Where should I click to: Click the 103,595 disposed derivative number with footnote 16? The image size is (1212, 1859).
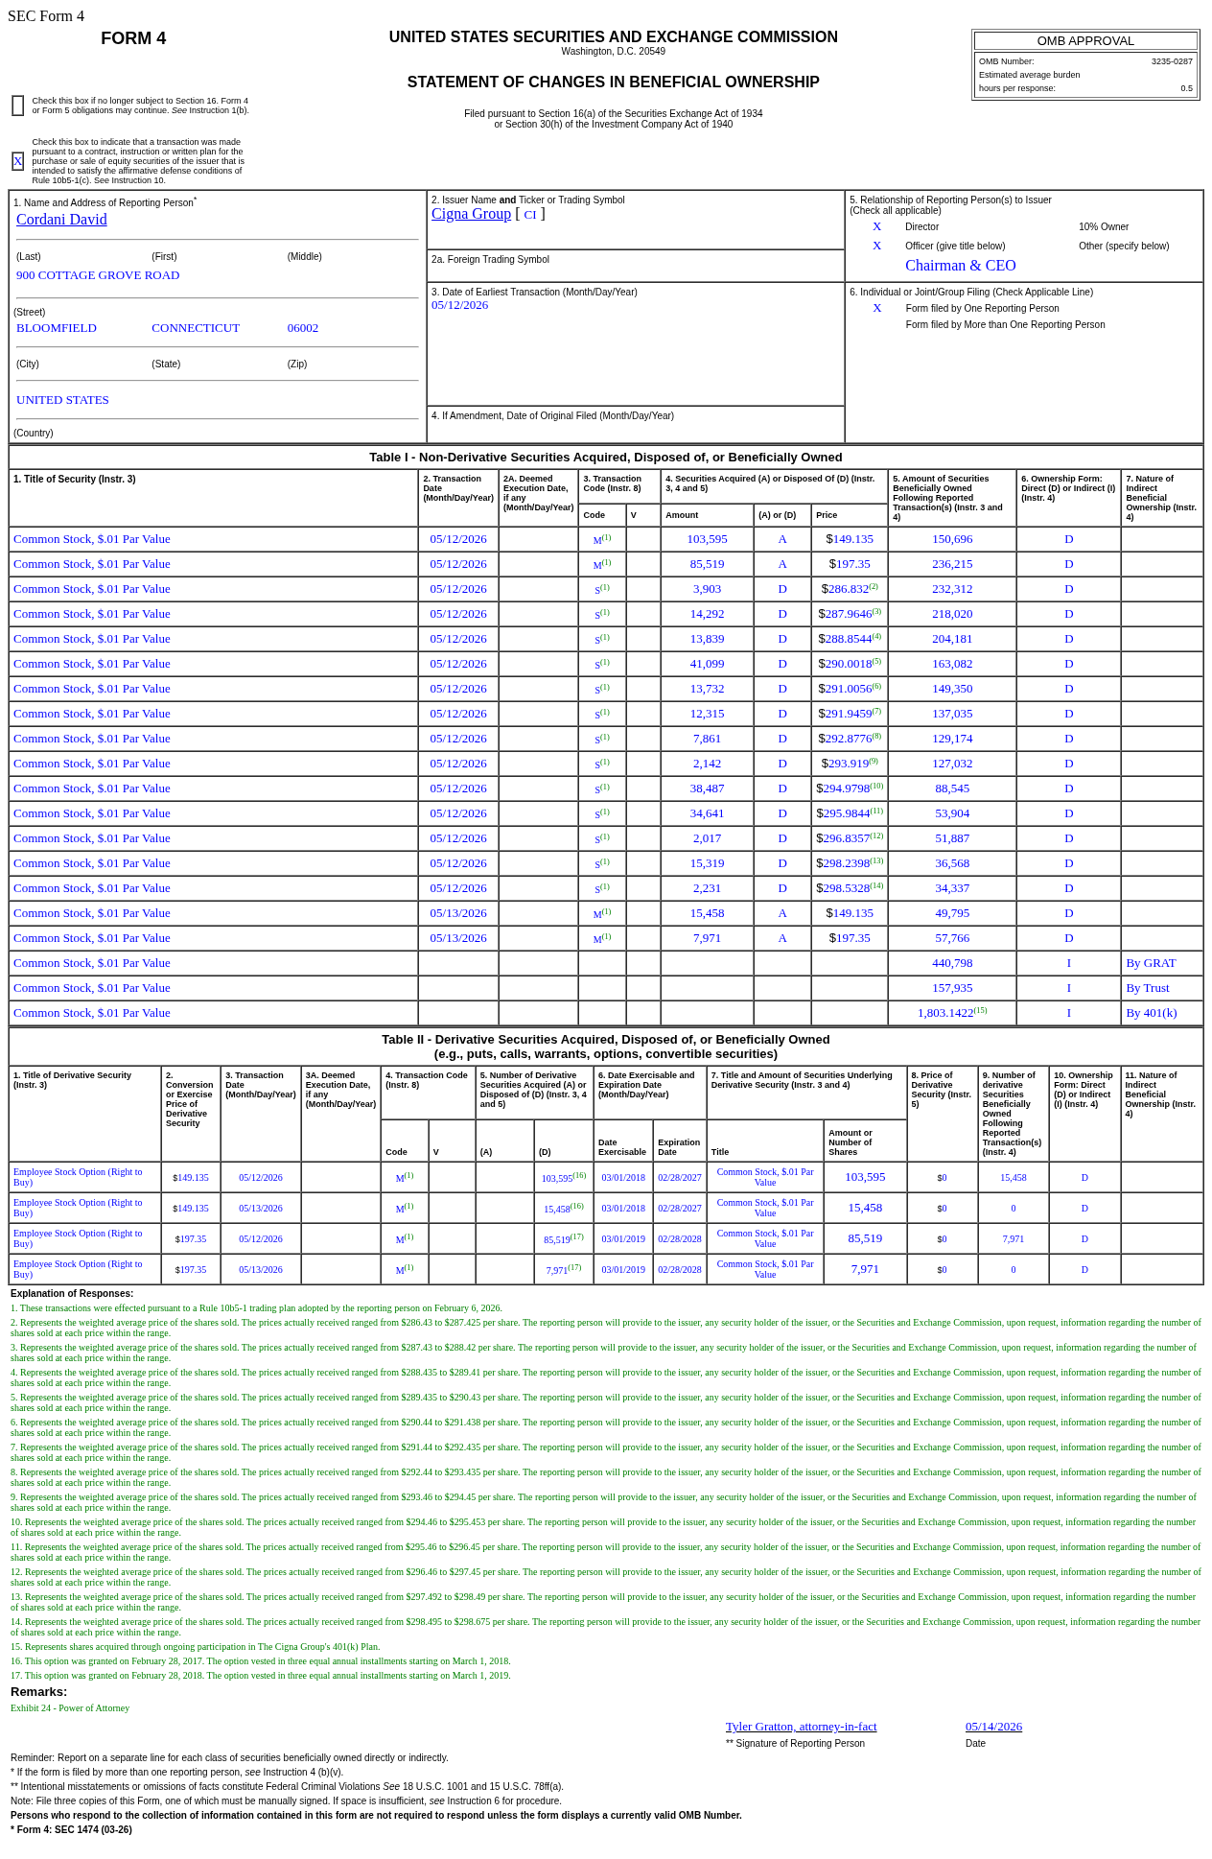coord(564,1177)
